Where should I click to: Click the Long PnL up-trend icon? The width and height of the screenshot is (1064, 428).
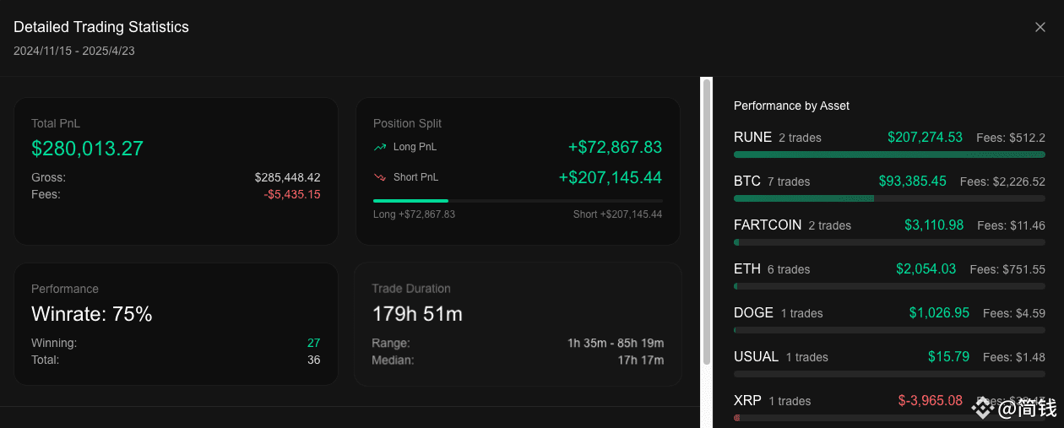click(x=380, y=147)
